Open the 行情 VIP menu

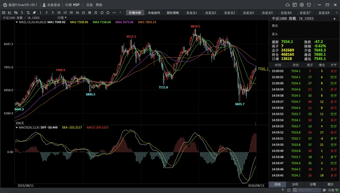click(x=72, y=5)
